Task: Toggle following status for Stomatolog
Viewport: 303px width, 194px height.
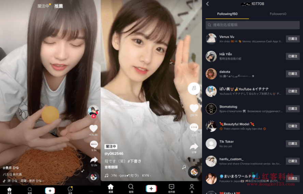Action: [292, 109]
